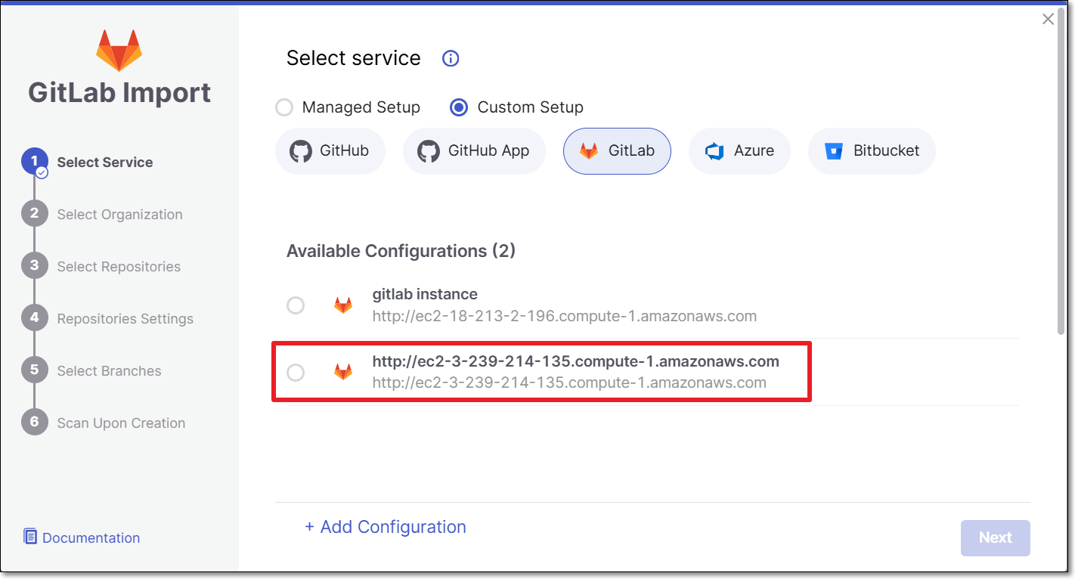This screenshot has width=1075, height=579.
Task: Click the GitLab icon of gitlab instance configuration
Action: pos(343,305)
